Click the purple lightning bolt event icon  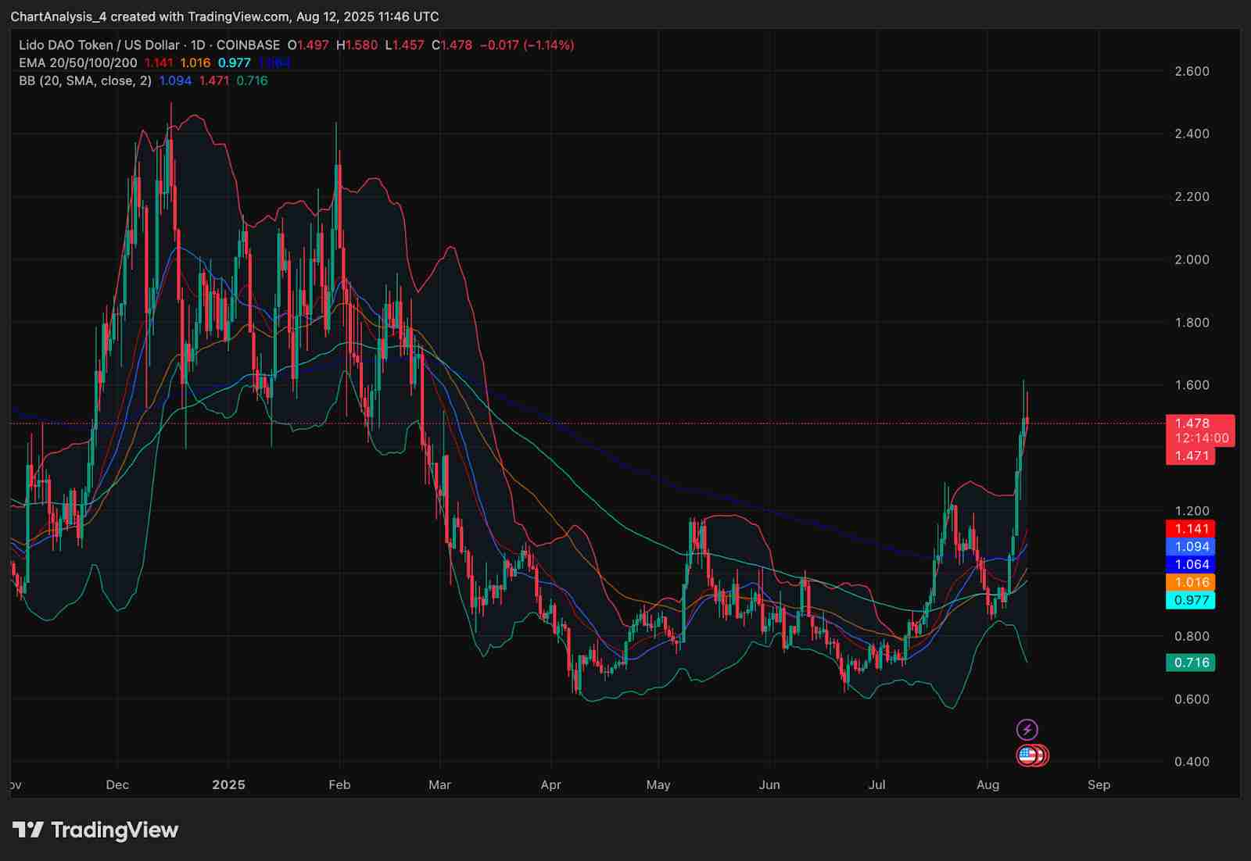click(x=1027, y=730)
